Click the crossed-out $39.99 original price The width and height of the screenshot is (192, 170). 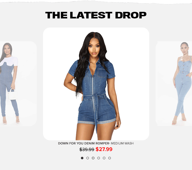[87, 149]
